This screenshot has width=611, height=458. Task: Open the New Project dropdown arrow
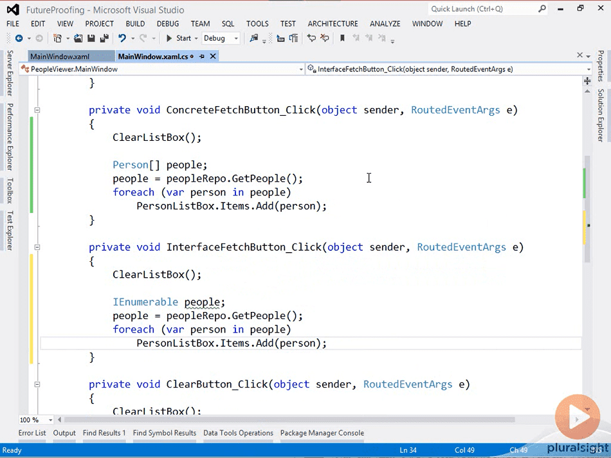click(68, 39)
